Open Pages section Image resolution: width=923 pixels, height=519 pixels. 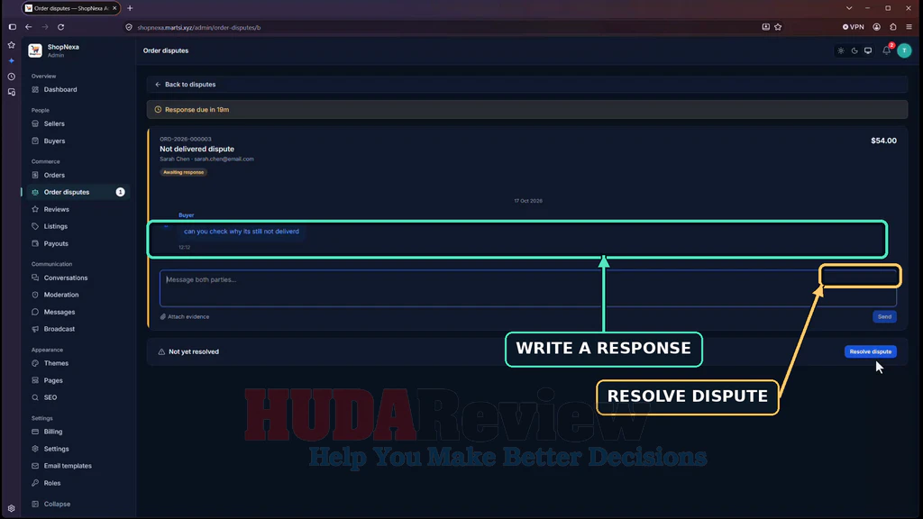pos(53,380)
